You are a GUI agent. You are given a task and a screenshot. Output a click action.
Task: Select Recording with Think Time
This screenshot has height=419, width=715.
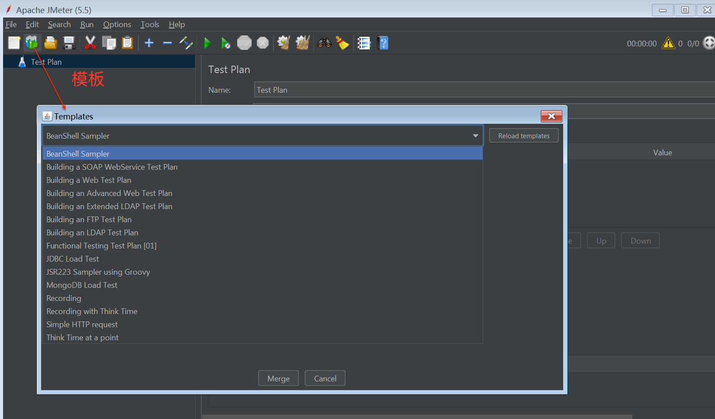pos(263,311)
